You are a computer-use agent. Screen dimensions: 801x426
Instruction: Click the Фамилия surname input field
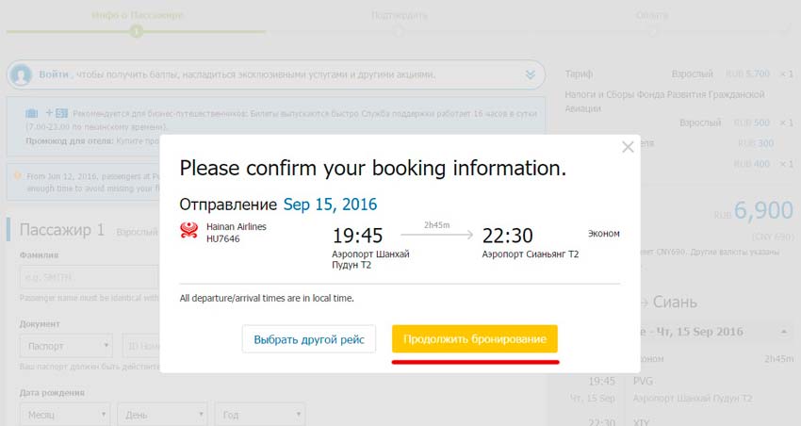pyautogui.click(x=90, y=277)
